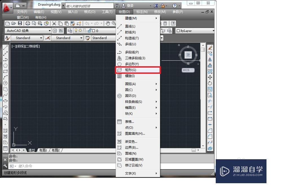This screenshot has height=188, width=282.
Task: Toggle the light bulb to turn off layer 0
Action: (76, 31)
